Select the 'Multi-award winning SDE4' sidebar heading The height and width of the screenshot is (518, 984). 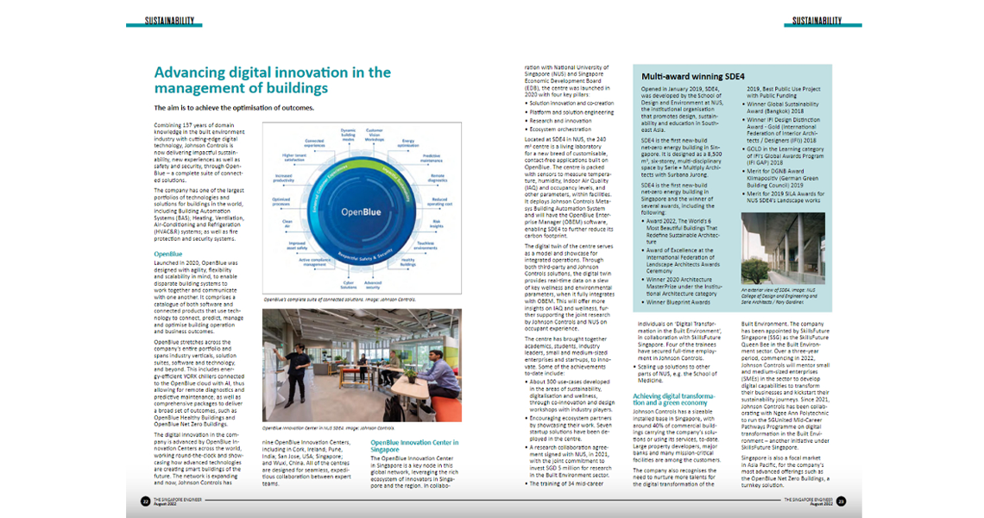[x=692, y=77]
